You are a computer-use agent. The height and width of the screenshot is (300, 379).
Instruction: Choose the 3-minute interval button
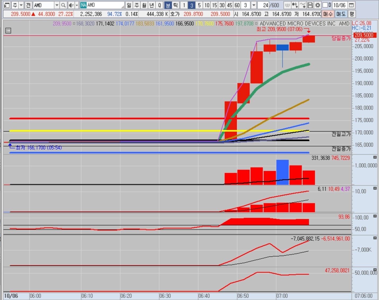[192, 5]
